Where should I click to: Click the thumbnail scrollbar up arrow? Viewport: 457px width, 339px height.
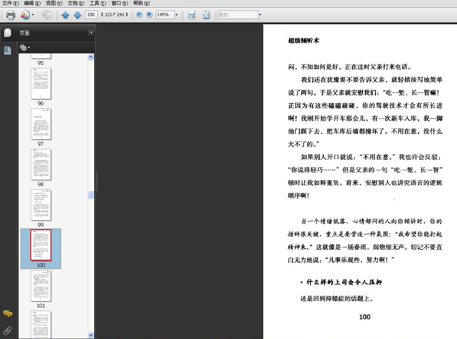tap(91, 57)
